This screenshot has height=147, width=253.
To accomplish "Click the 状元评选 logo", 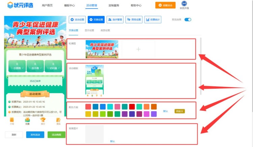I will click(20, 5).
